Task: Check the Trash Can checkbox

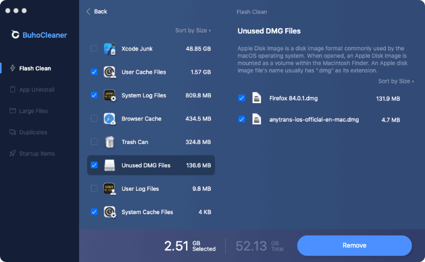Action: (94, 142)
